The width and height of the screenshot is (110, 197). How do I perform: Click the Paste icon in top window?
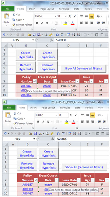click(7, 17)
